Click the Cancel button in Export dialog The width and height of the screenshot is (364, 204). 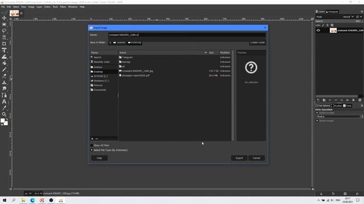tap(257, 158)
